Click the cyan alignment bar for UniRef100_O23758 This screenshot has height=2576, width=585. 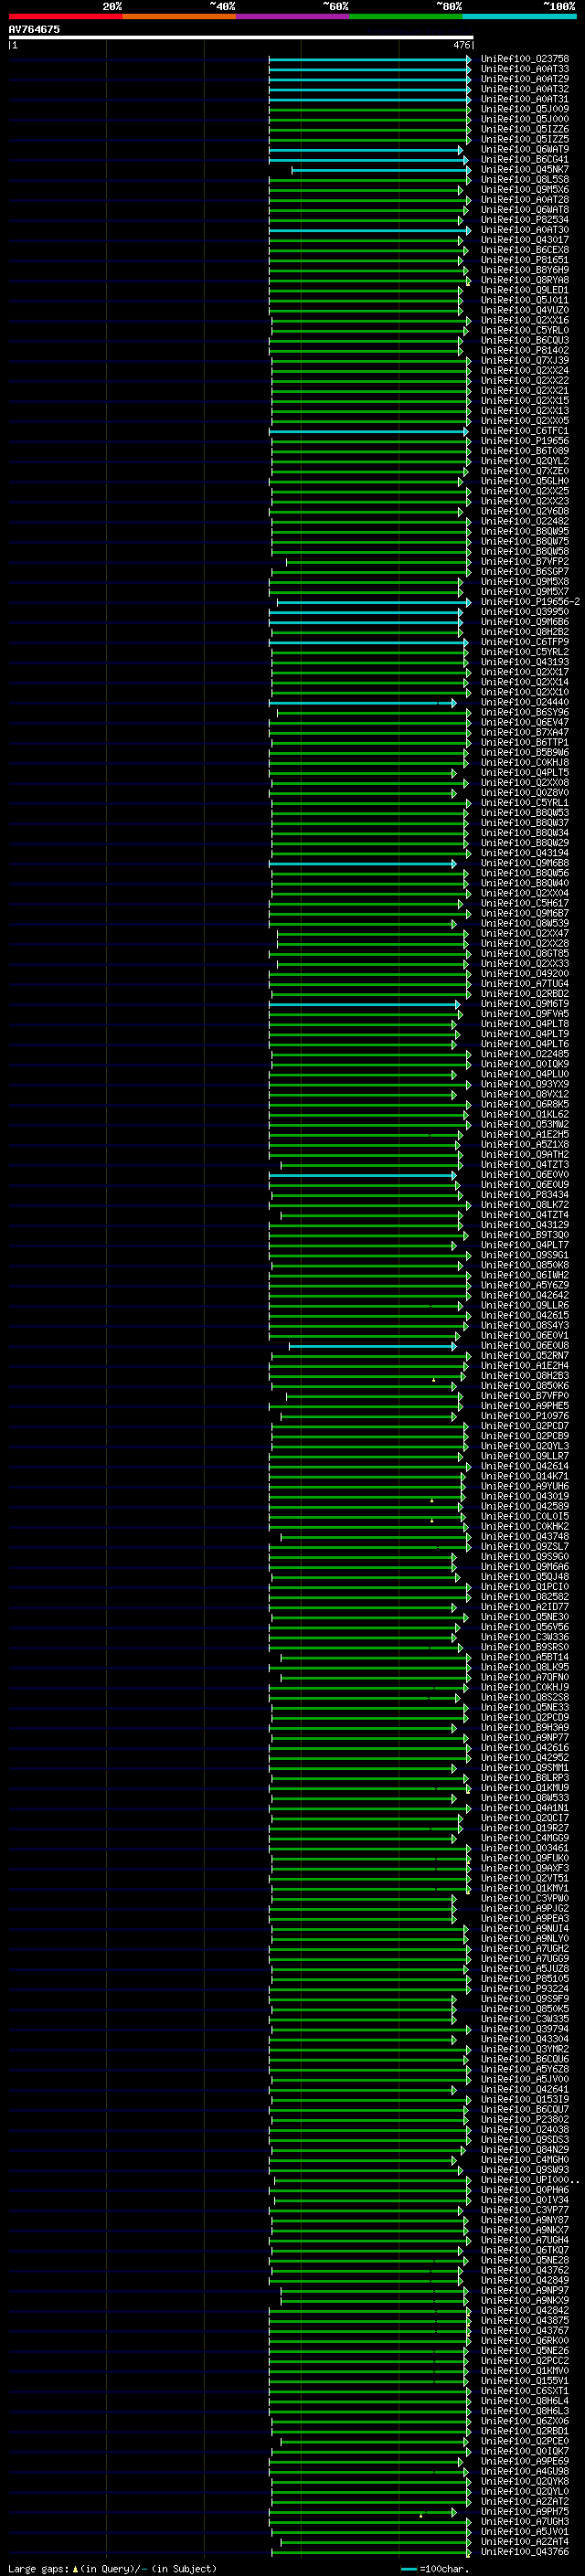369,60
